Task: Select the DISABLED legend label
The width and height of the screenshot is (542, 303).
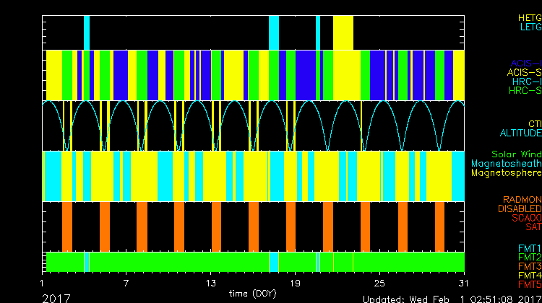Action: pyautogui.click(x=520, y=209)
